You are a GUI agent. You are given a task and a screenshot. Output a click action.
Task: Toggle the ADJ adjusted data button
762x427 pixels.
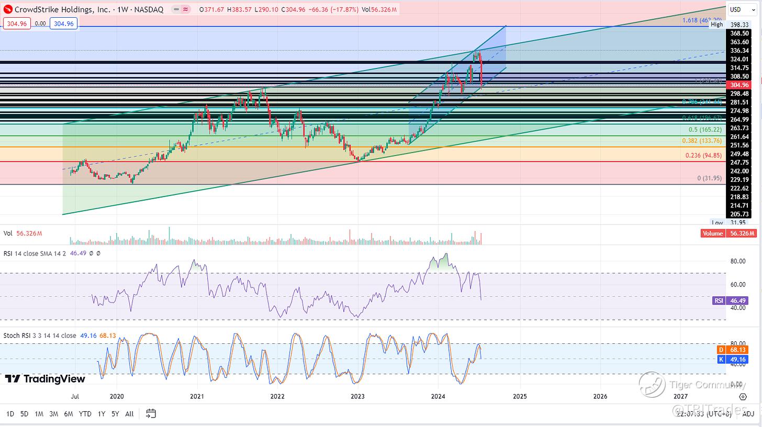748,414
